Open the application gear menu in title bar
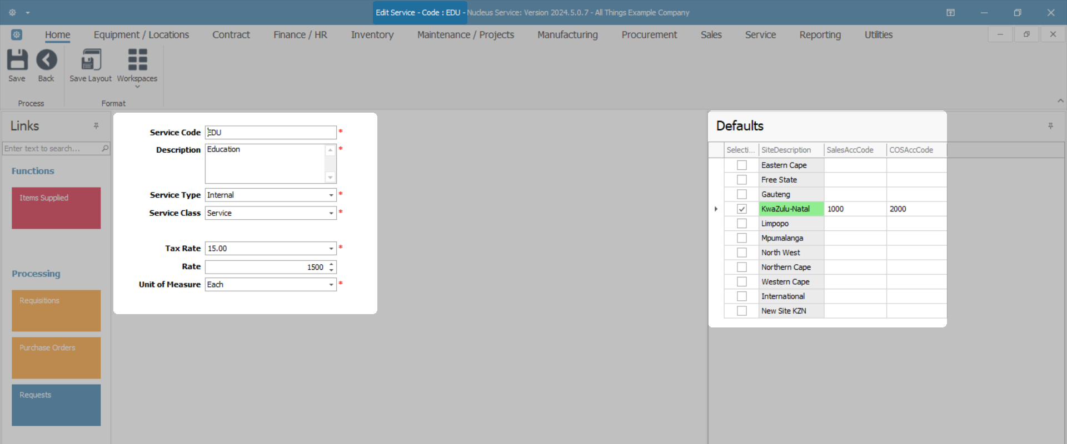1067x444 pixels. [12, 12]
